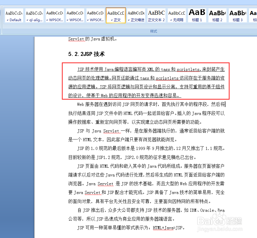
Task: Select the third WPSOf... style
Action: coord(95,15)
